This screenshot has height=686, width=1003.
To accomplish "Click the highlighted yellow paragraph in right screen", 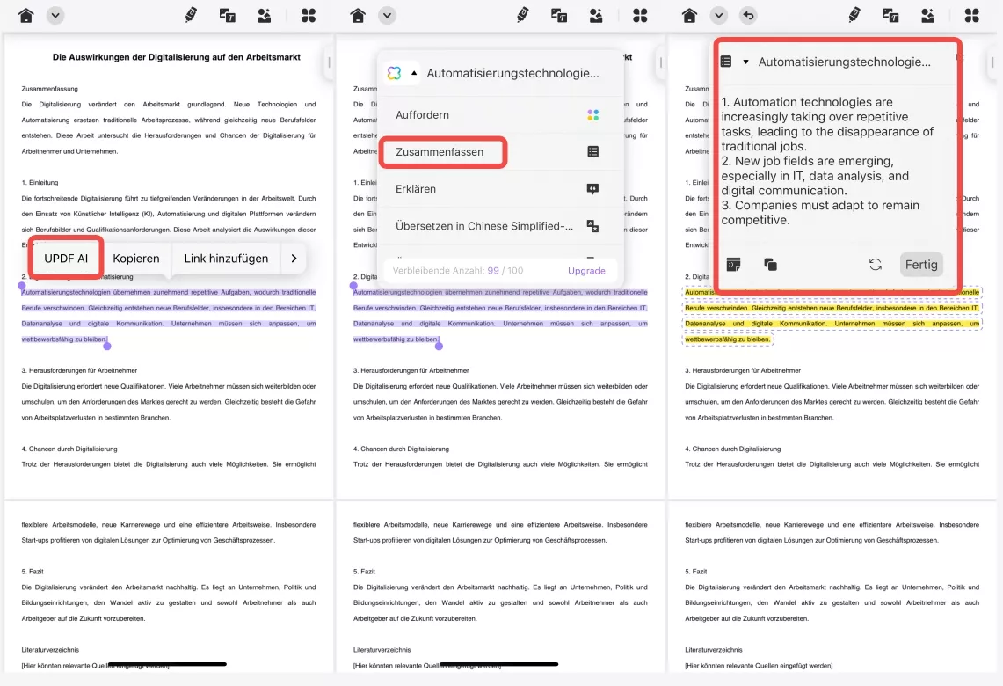I will [x=832, y=316].
